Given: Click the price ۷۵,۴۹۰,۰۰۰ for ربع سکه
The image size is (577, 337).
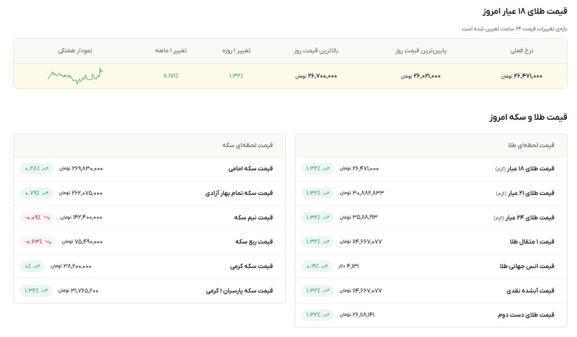Looking at the screenshot, I should (x=82, y=241).
